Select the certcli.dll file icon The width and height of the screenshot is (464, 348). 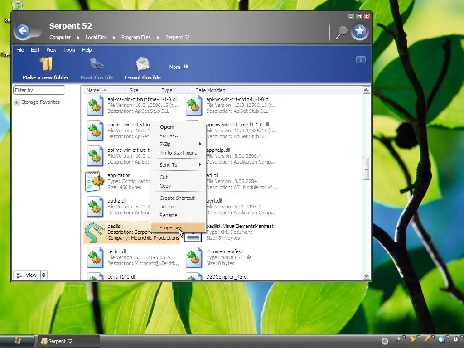pos(95,257)
